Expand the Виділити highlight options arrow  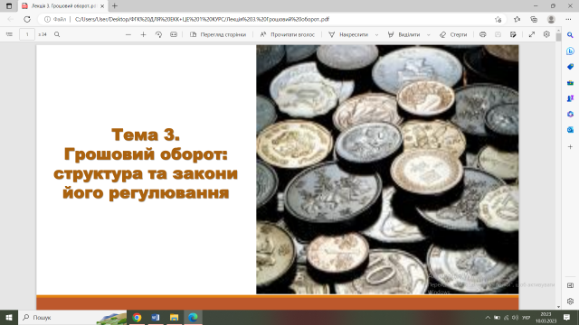point(428,34)
